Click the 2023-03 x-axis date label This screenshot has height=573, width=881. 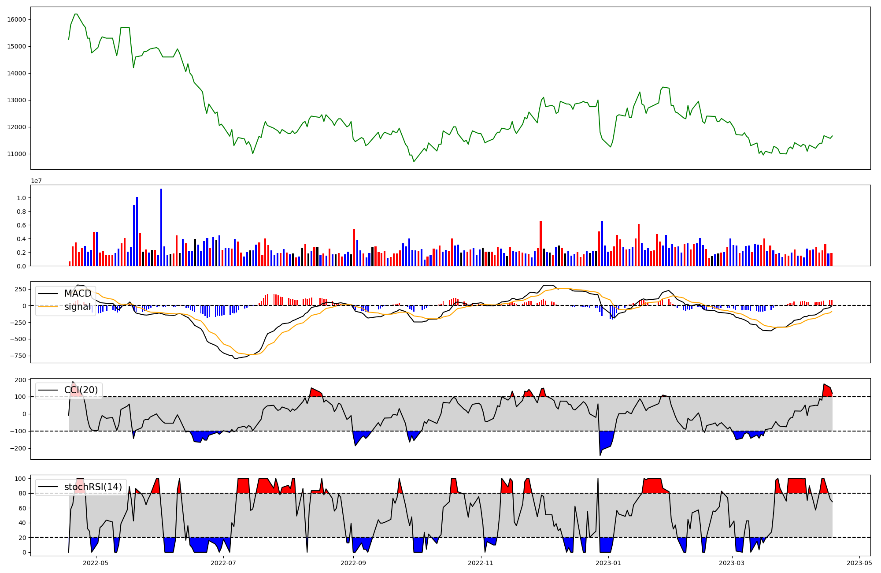(x=732, y=563)
